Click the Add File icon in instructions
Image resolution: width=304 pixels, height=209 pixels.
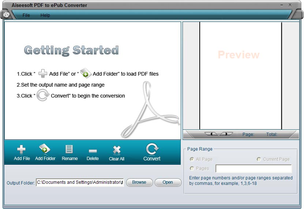click(43, 73)
